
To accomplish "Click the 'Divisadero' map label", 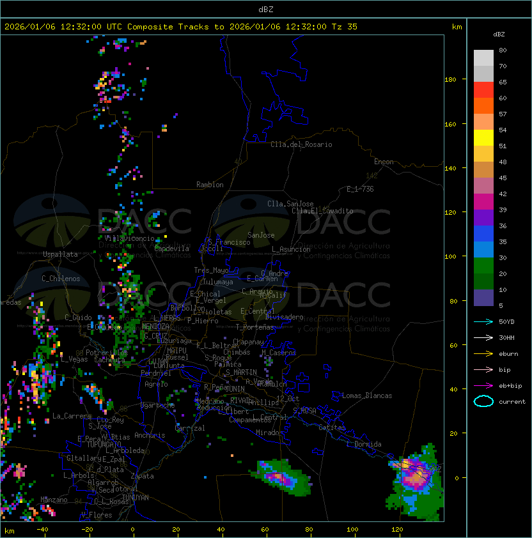I will [285, 317].
